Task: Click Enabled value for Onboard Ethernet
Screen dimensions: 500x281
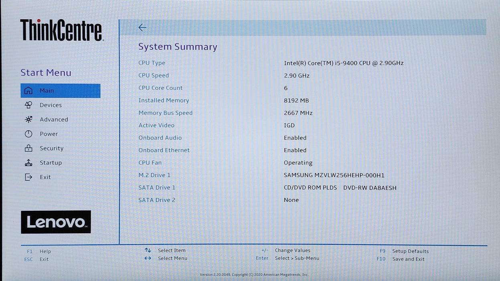Action: tap(295, 150)
